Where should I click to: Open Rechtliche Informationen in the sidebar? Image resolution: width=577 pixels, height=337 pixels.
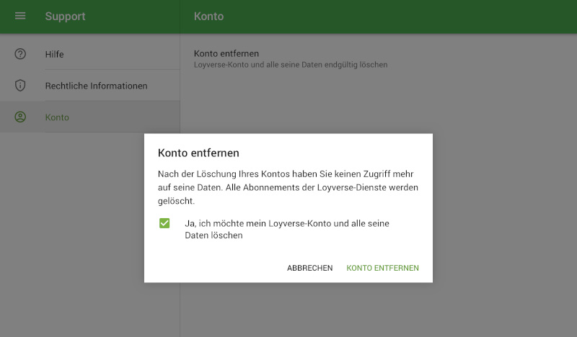click(89, 86)
